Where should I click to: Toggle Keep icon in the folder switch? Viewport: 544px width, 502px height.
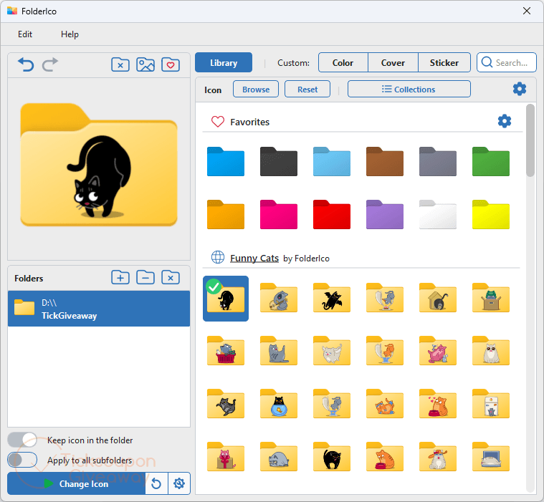point(22,440)
